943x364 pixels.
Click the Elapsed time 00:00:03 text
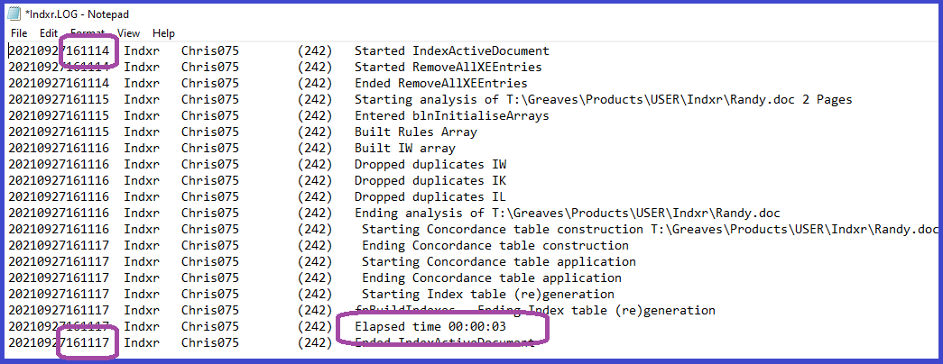[430, 327]
